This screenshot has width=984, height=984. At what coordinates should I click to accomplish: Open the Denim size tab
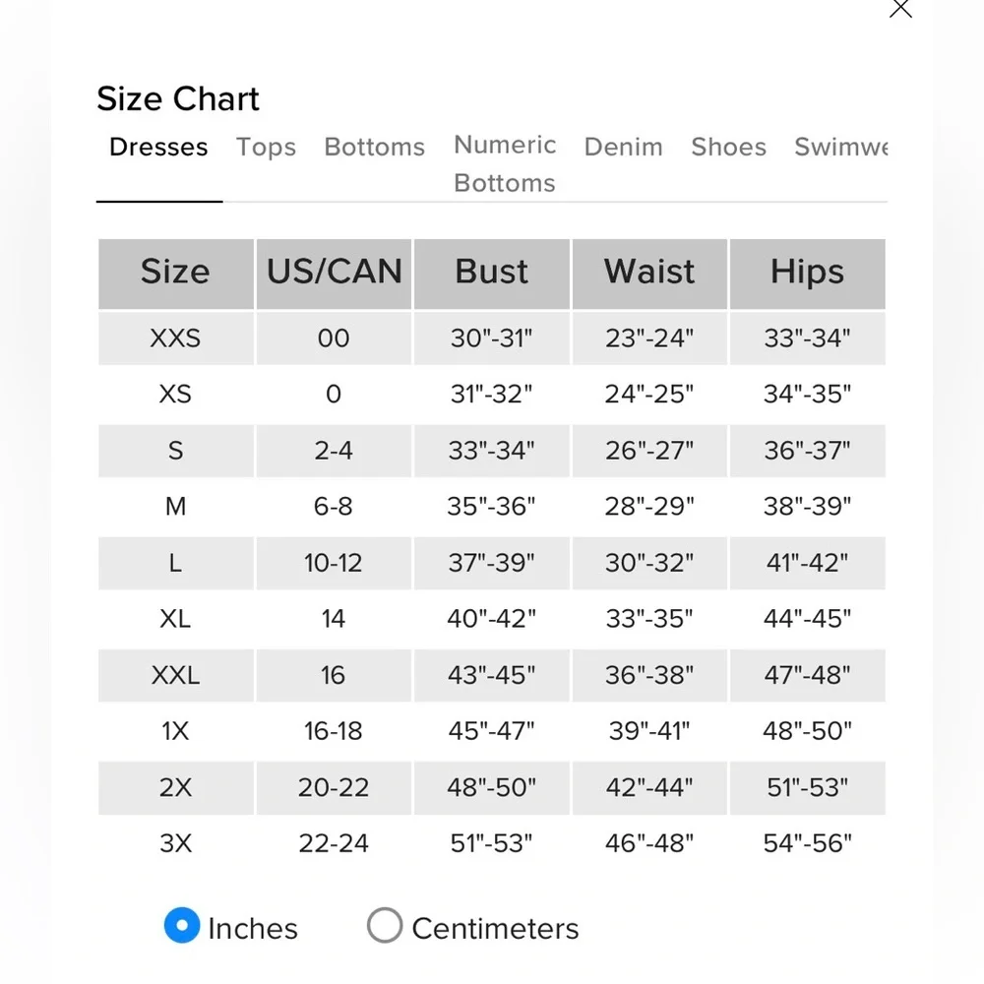(623, 147)
